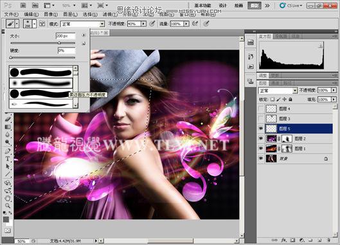Open flow slider arrow
Screen dimensions: 340x245
click(186, 24)
